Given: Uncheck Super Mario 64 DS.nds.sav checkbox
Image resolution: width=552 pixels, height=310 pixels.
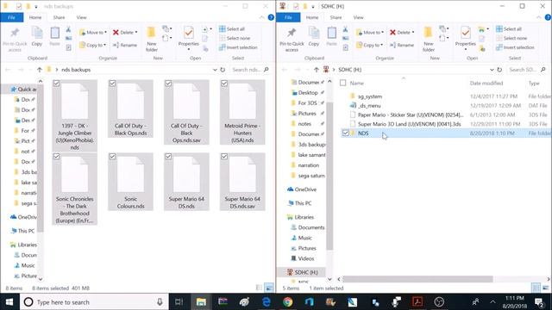Looking at the screenshot, I should coord(224,157).
